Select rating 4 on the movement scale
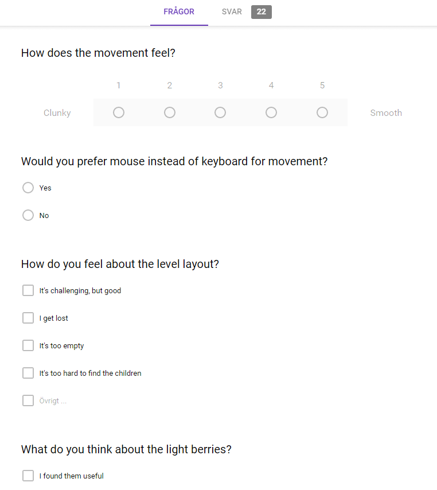This screenshot has height=490, width=437. click(x=271, y=112)
